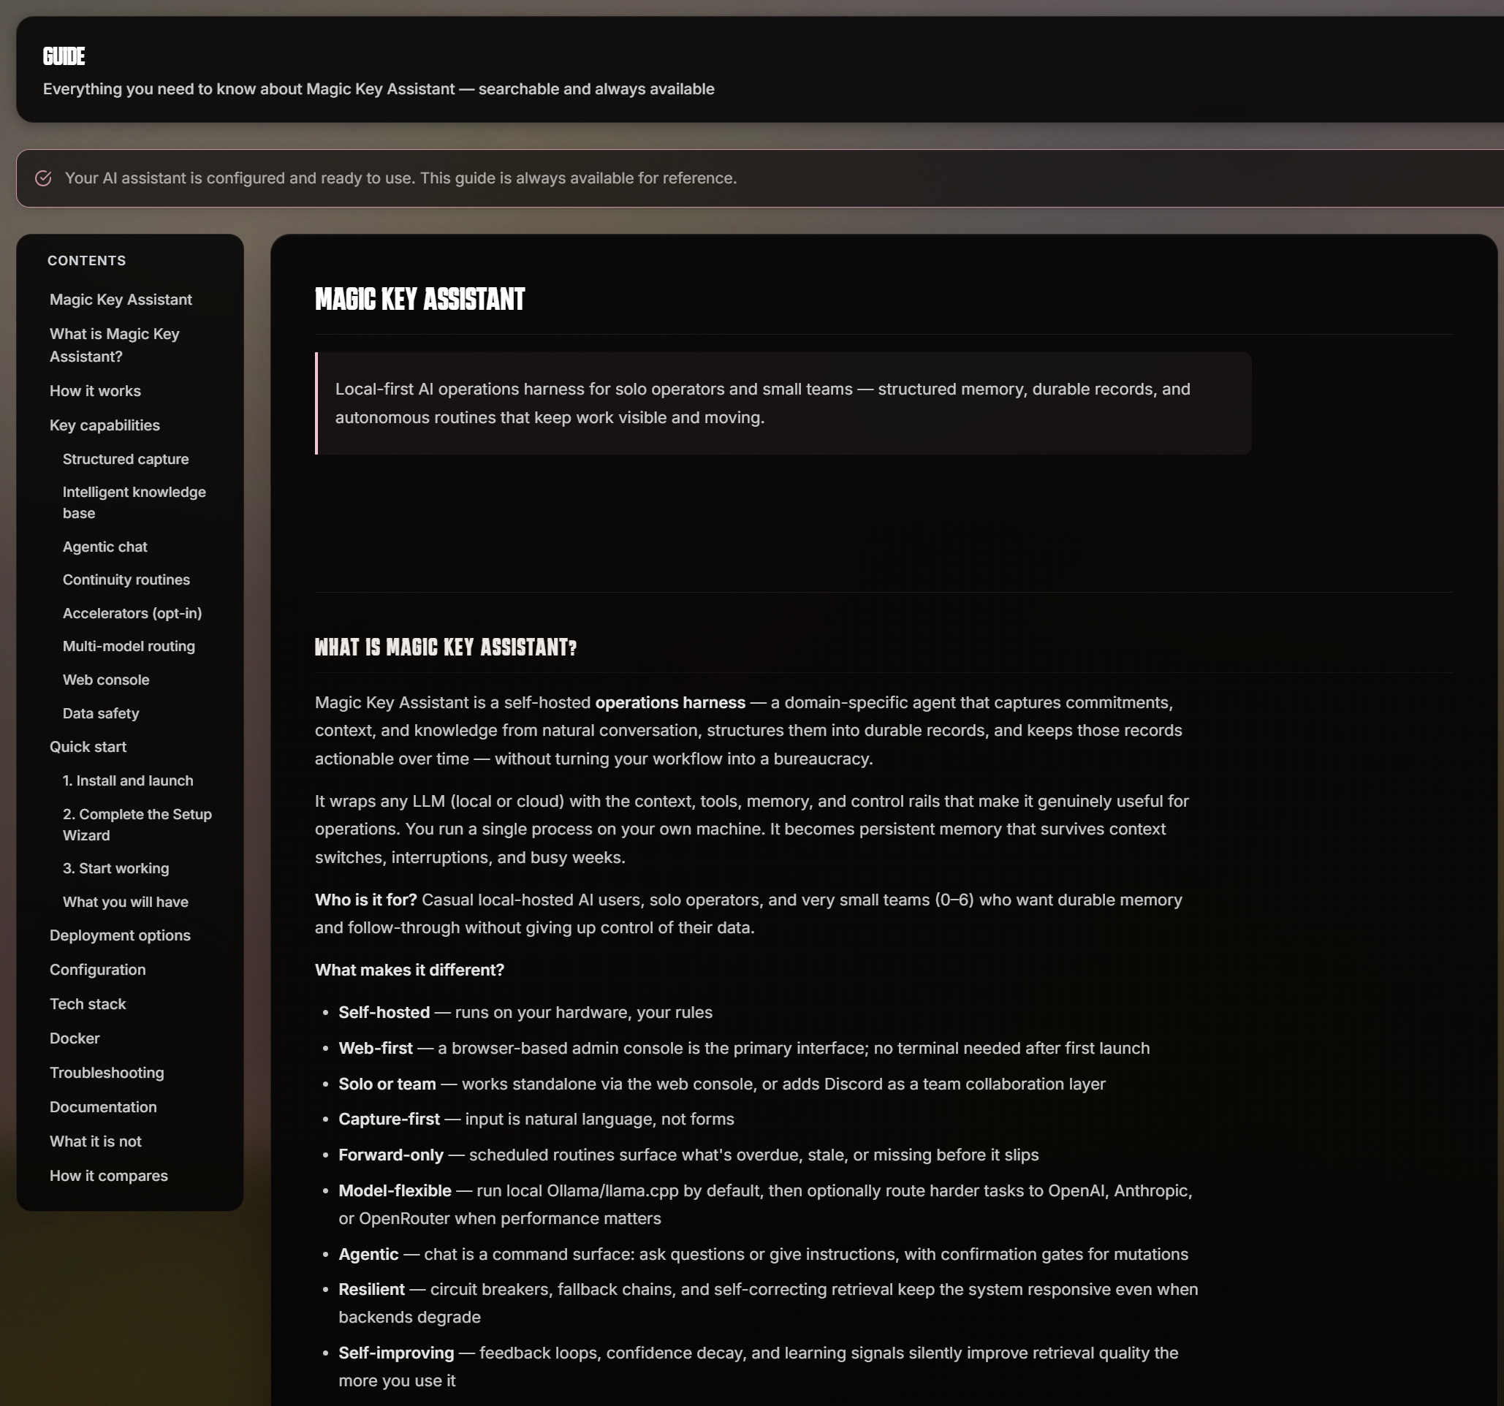Click the CONTENTS sidebar header

point(87,261)
